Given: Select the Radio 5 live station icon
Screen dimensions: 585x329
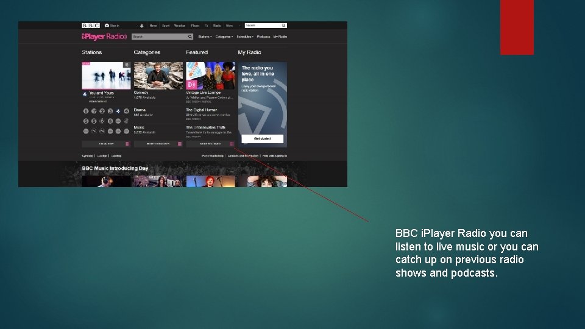Looking at the screenshot, I should (x=86, y=121).
